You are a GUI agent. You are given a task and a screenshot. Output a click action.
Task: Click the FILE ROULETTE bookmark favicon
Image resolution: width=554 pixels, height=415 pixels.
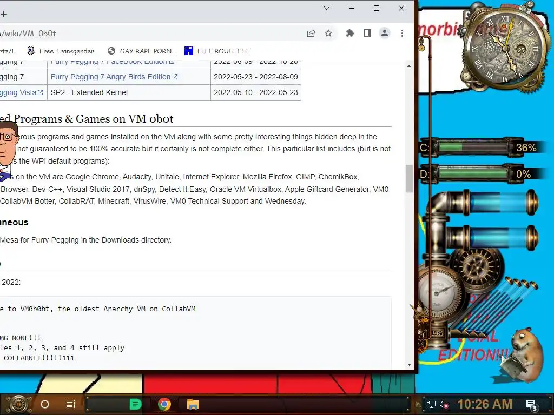[189, 51]
